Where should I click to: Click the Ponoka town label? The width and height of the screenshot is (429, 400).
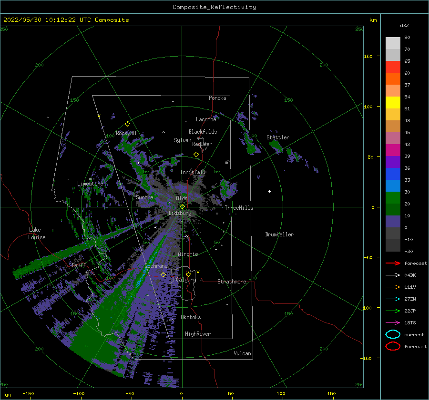[x=217, y=98]
